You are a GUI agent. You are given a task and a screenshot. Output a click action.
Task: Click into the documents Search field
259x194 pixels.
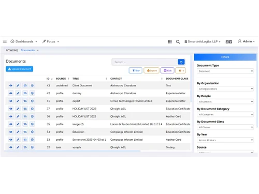(x=145, y=62)
